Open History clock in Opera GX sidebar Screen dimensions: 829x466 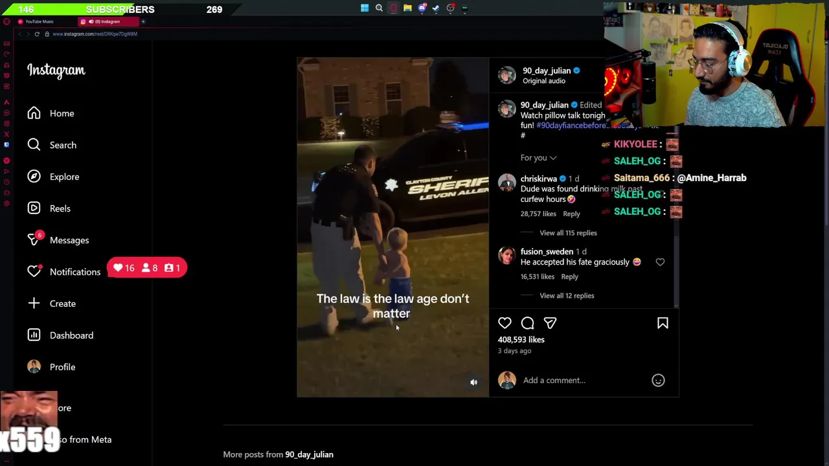coord(6,182)
